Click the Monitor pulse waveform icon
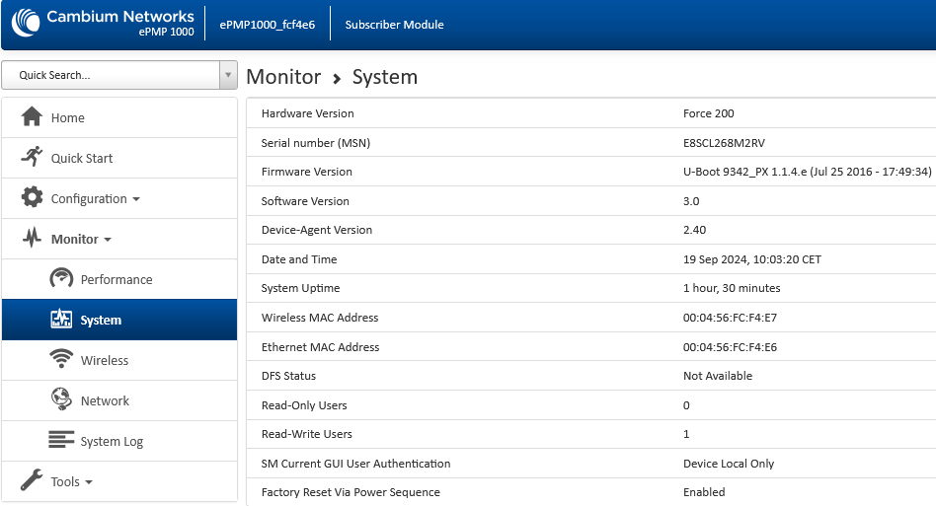Viewport: 936px width, 506px height. click(x=32, y=238)
